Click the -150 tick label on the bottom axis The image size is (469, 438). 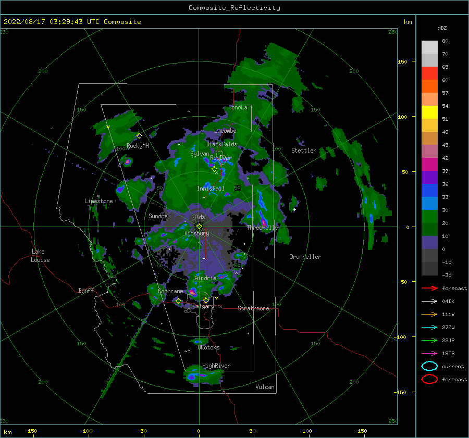pos(31,431)
